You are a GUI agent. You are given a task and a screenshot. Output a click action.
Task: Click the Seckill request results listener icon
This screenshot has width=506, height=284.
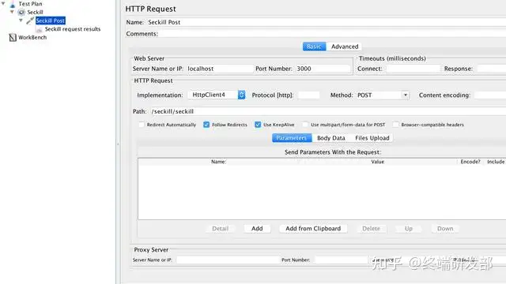[x=39, y=29]
